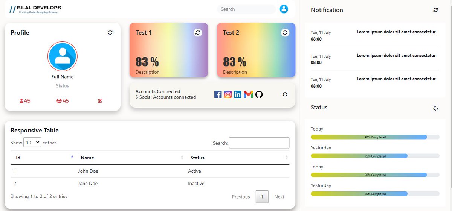The image size is (452, 211).
Task: Click the first Yesturday 75% progress bar
Action: 375,156
